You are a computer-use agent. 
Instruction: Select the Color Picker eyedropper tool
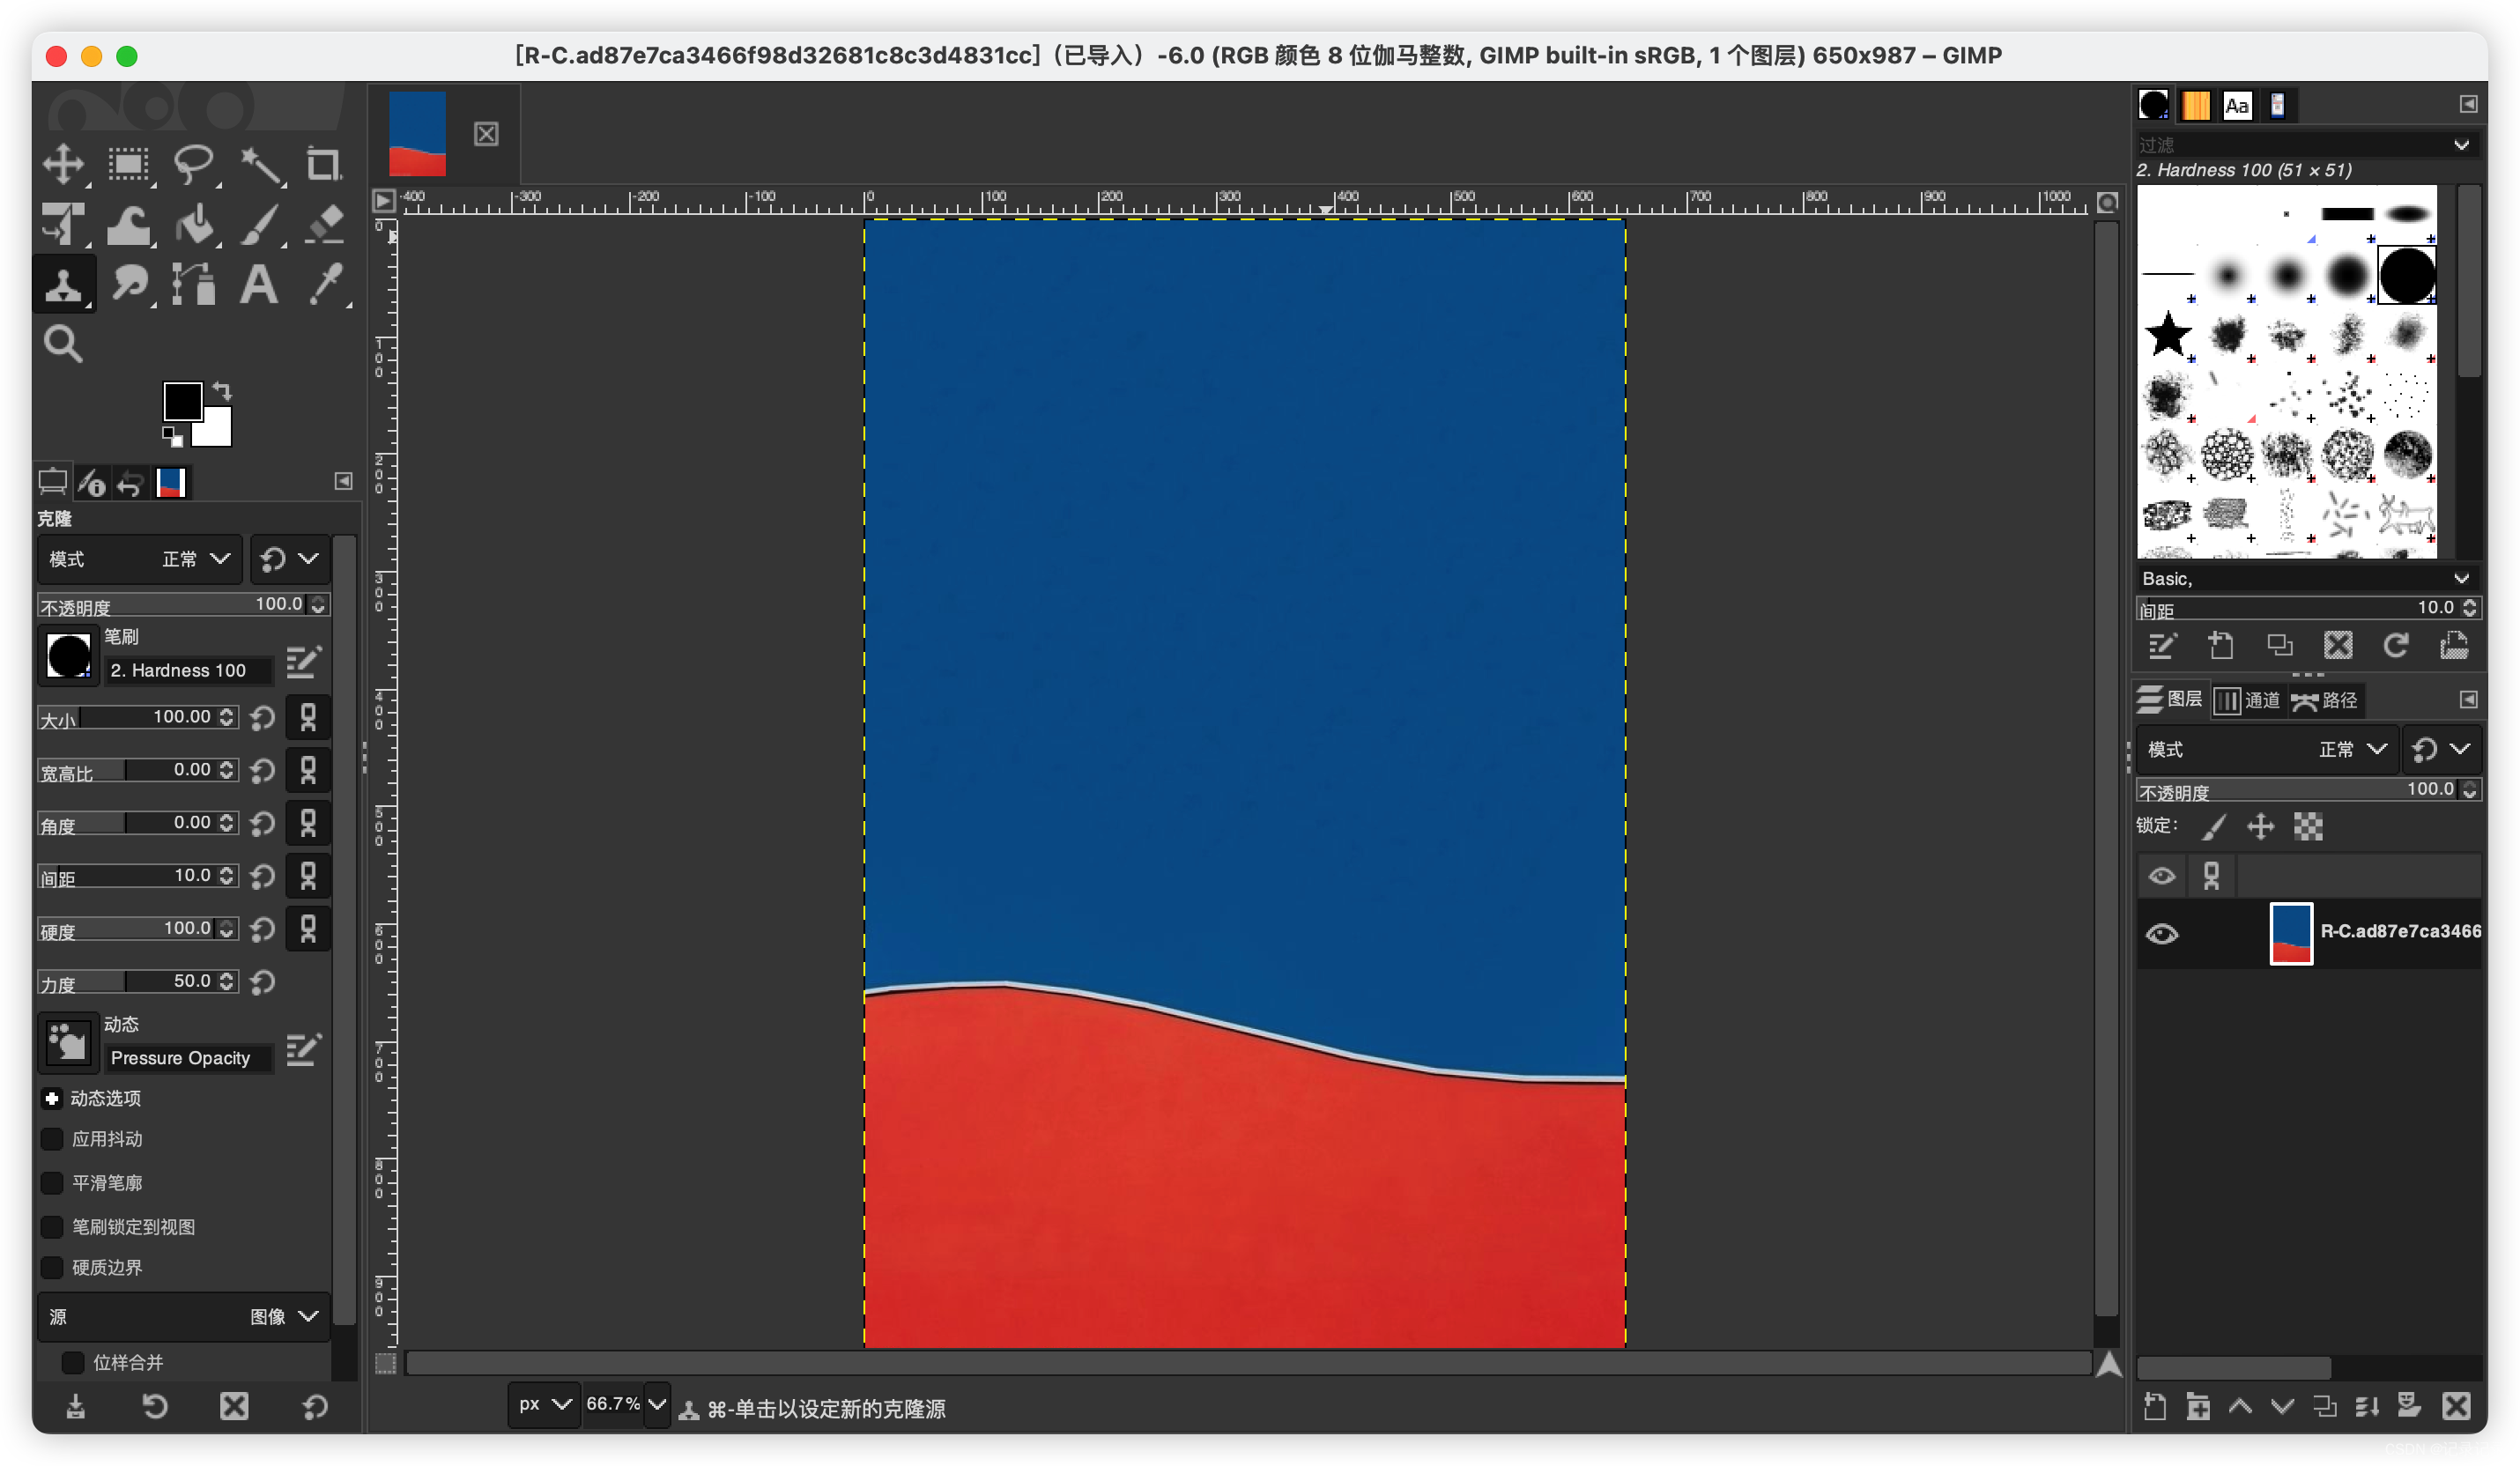[325, 285]
